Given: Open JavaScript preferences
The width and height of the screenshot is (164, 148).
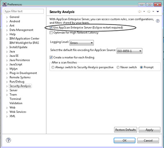Looking at the screenshot, I should click(16, 65).
